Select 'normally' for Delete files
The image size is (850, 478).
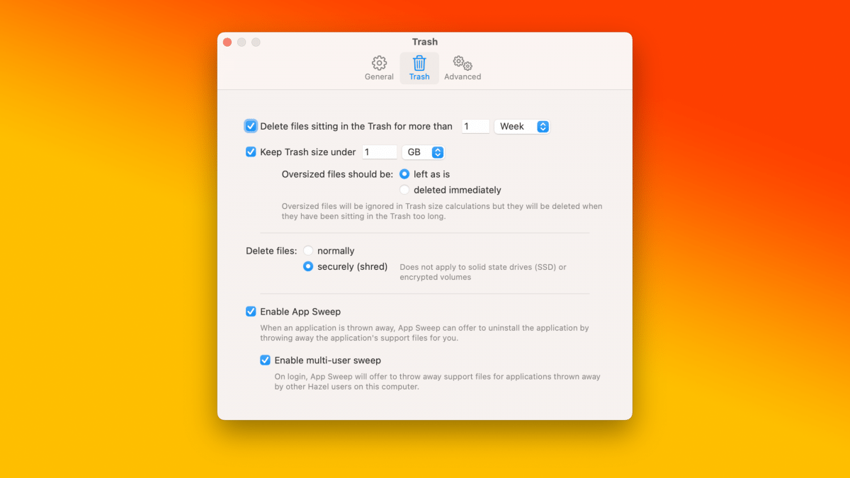coord(308,251)
